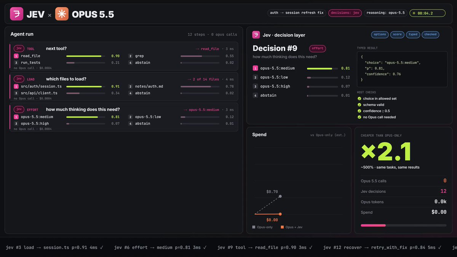Viewport: 457px width, 257px height.
Task: Select the number 2 badge beside grep
Action: pyautogui.click(x=130, y=56)
